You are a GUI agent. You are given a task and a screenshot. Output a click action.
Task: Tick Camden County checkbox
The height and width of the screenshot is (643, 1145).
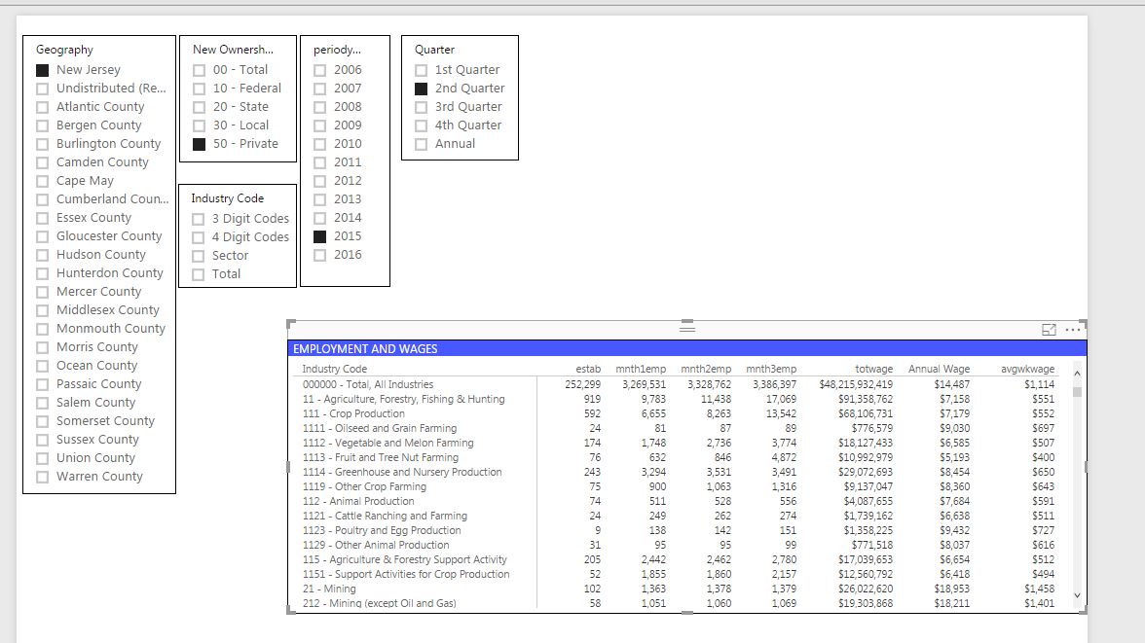[43, 162]
